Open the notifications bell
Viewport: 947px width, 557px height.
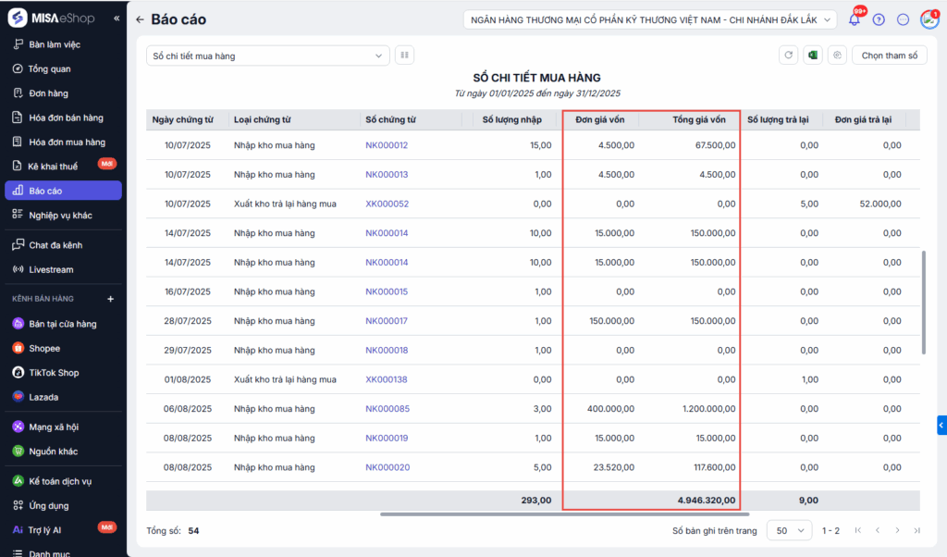(855, 19)
